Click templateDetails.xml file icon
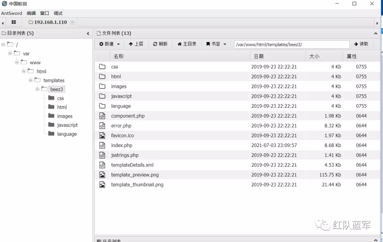Screen dimensions: 383x242 (102, 165)
